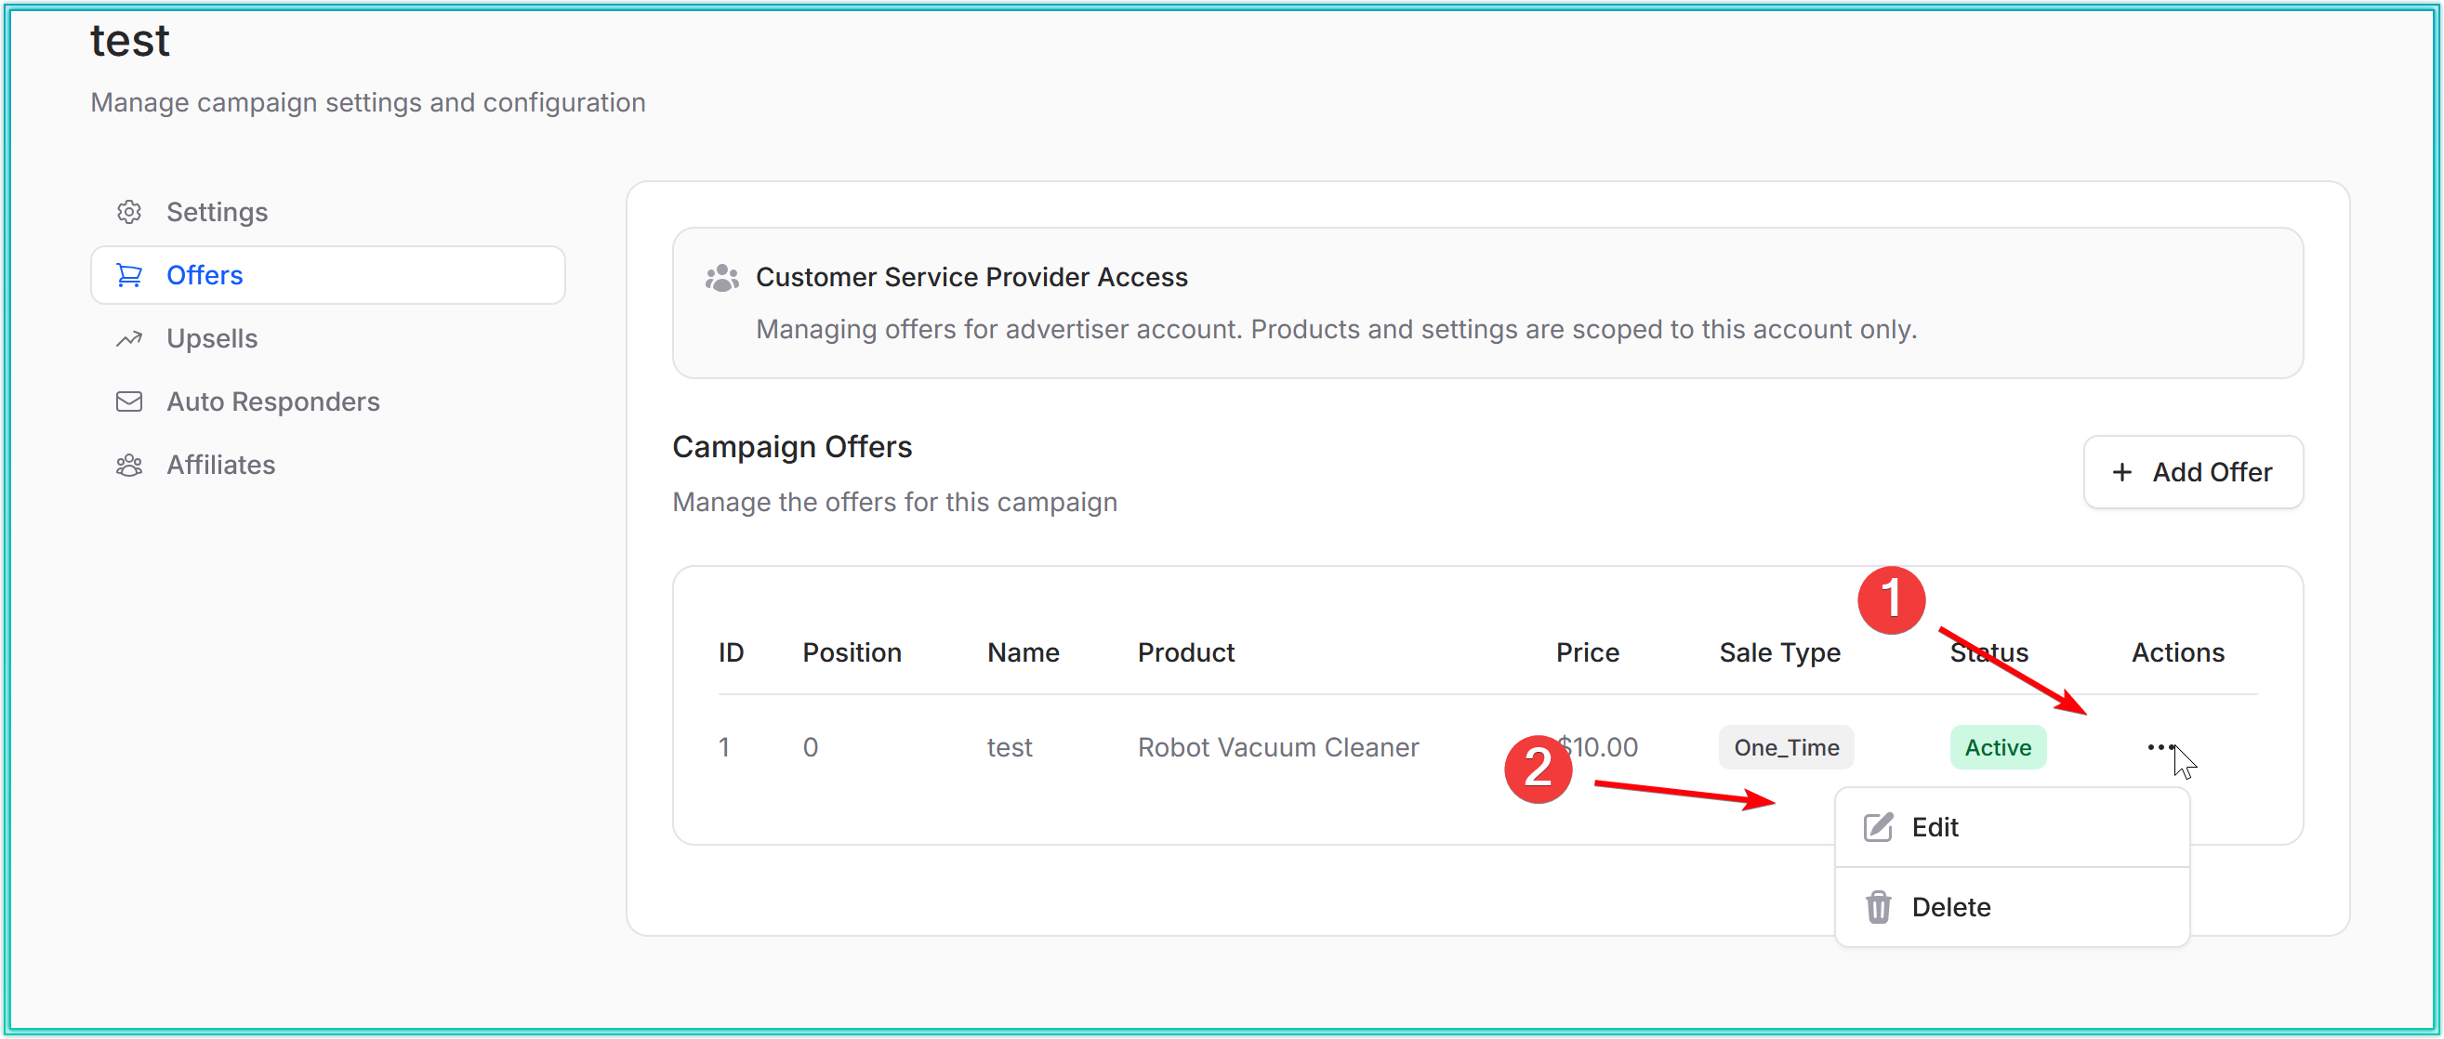Click the Robot Vacuum Cleaner product cell
2444x1039 pixels.
click(1278, 748)
